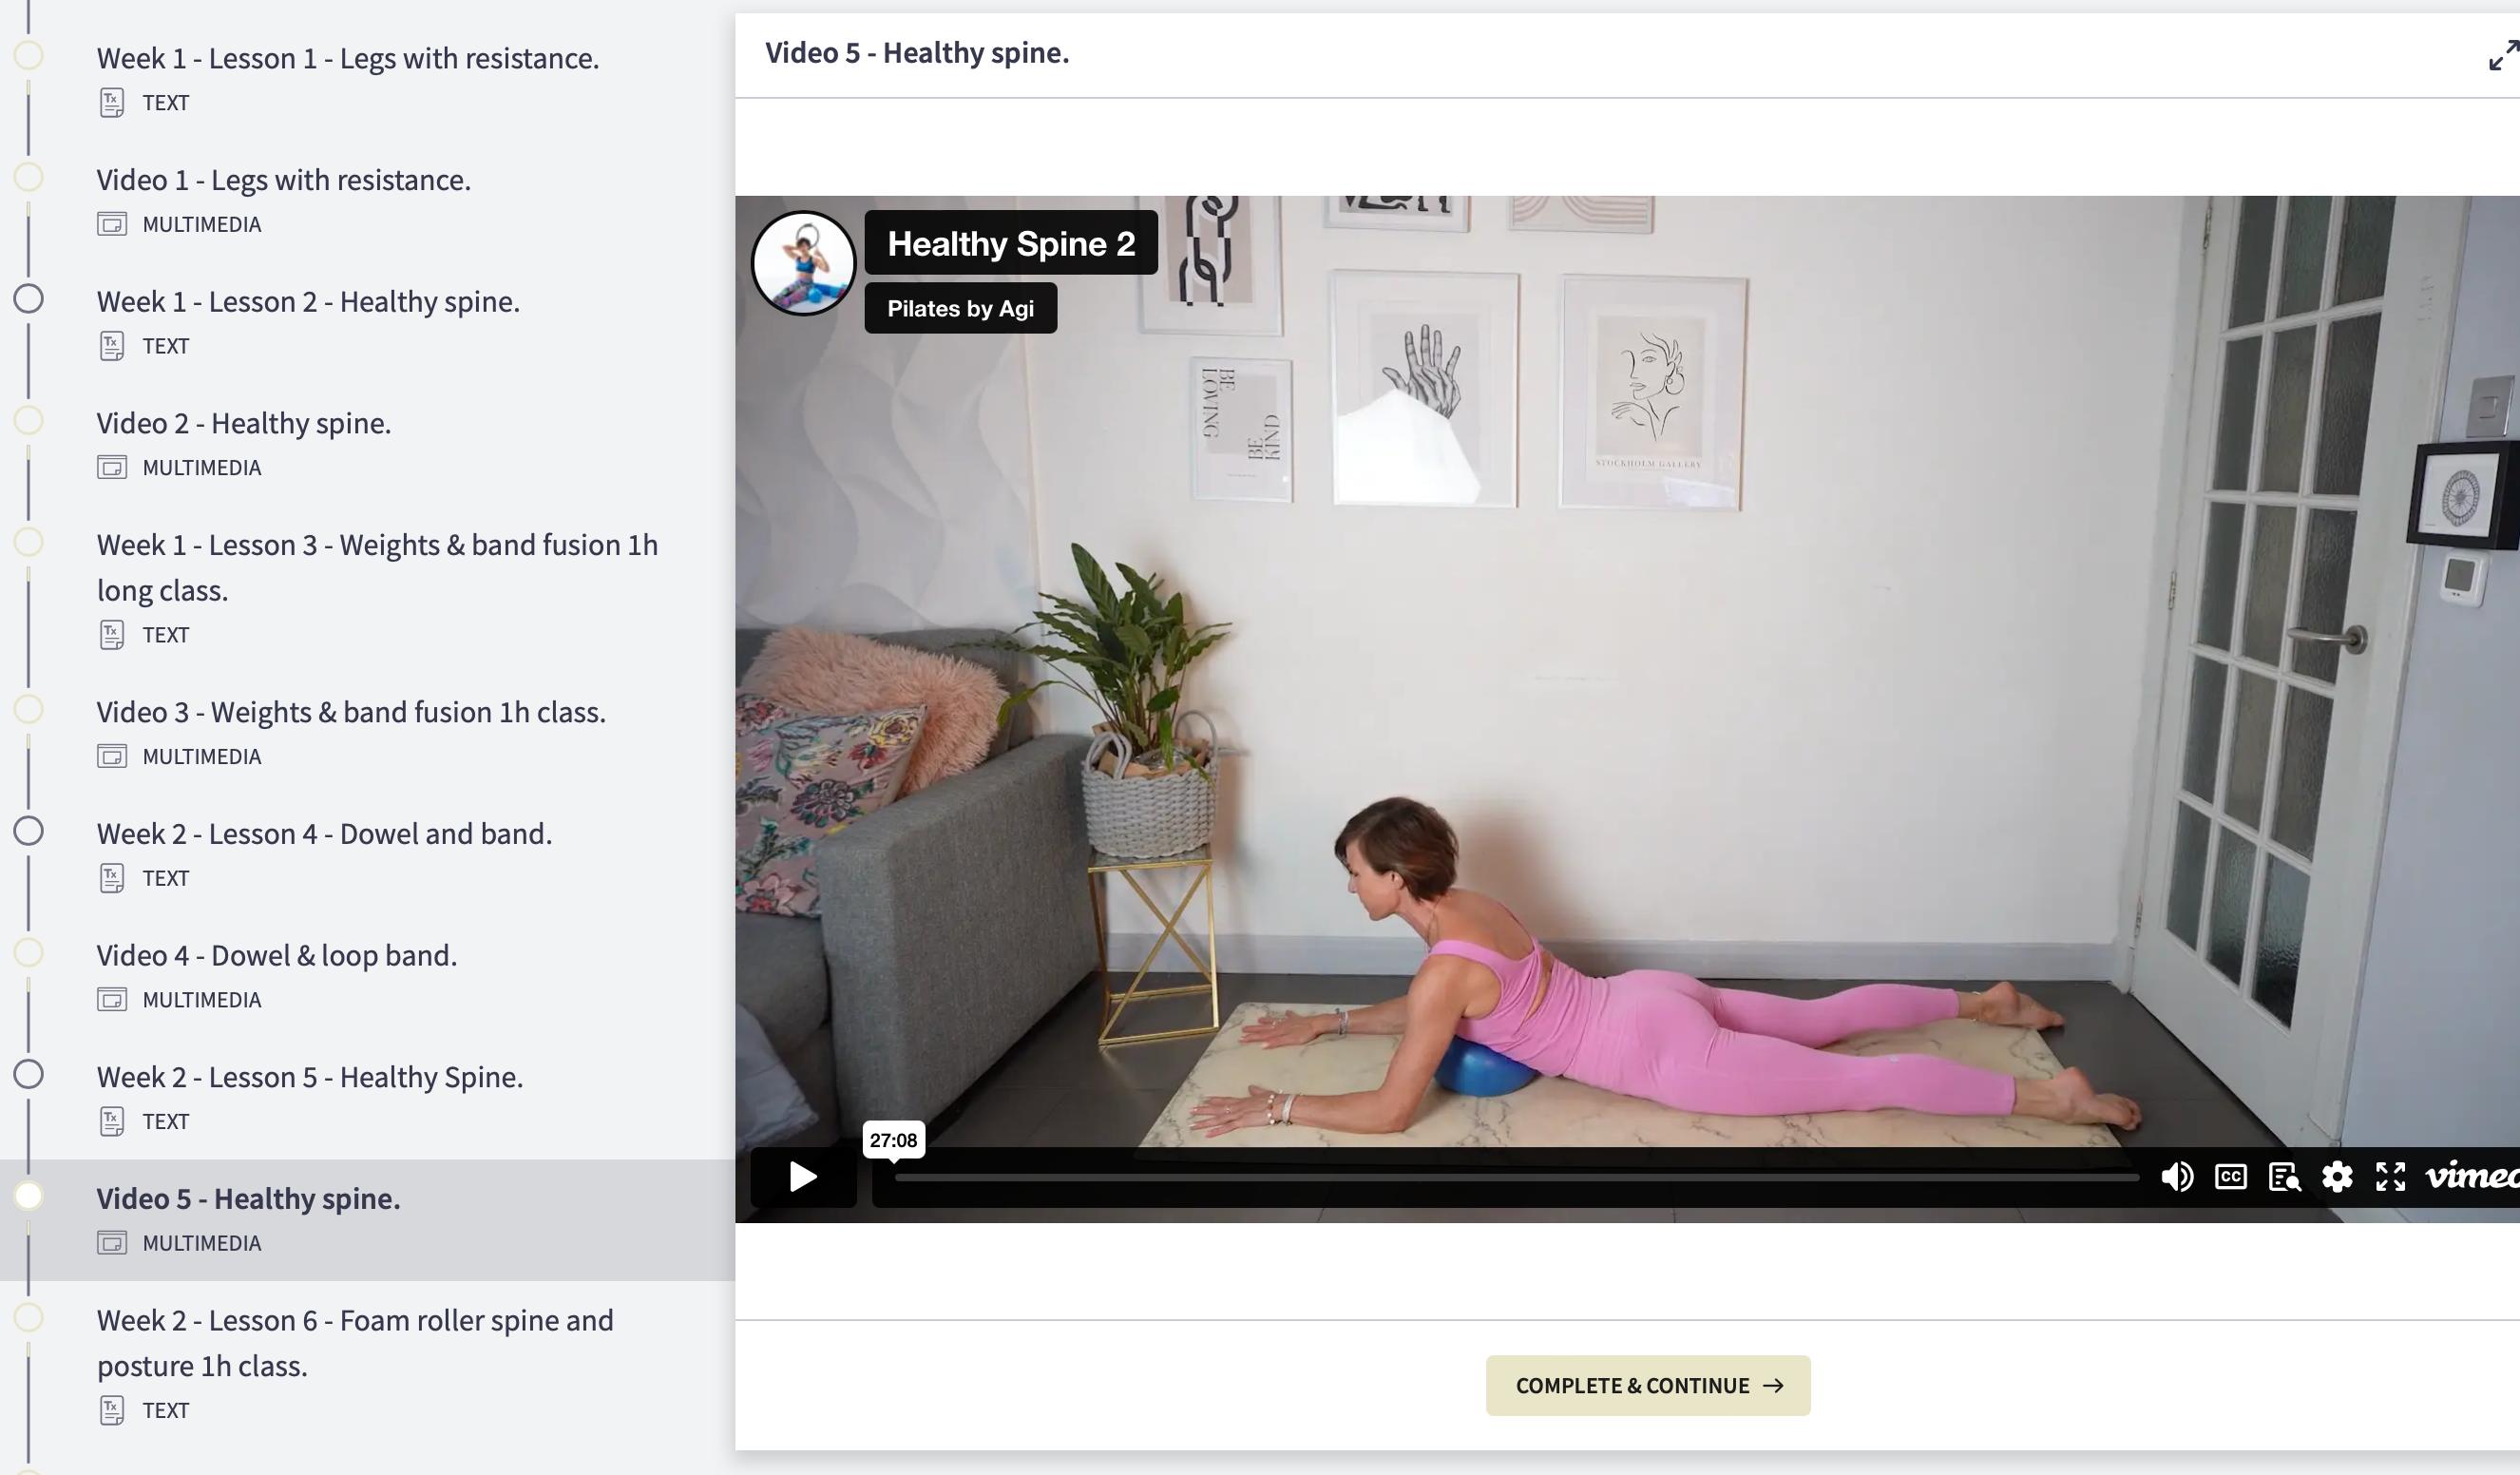The height and width of the screenshot is (1475, 2520).
Task: Expand lesson content with the arrows icon
Action: [x=2503, y=54]
